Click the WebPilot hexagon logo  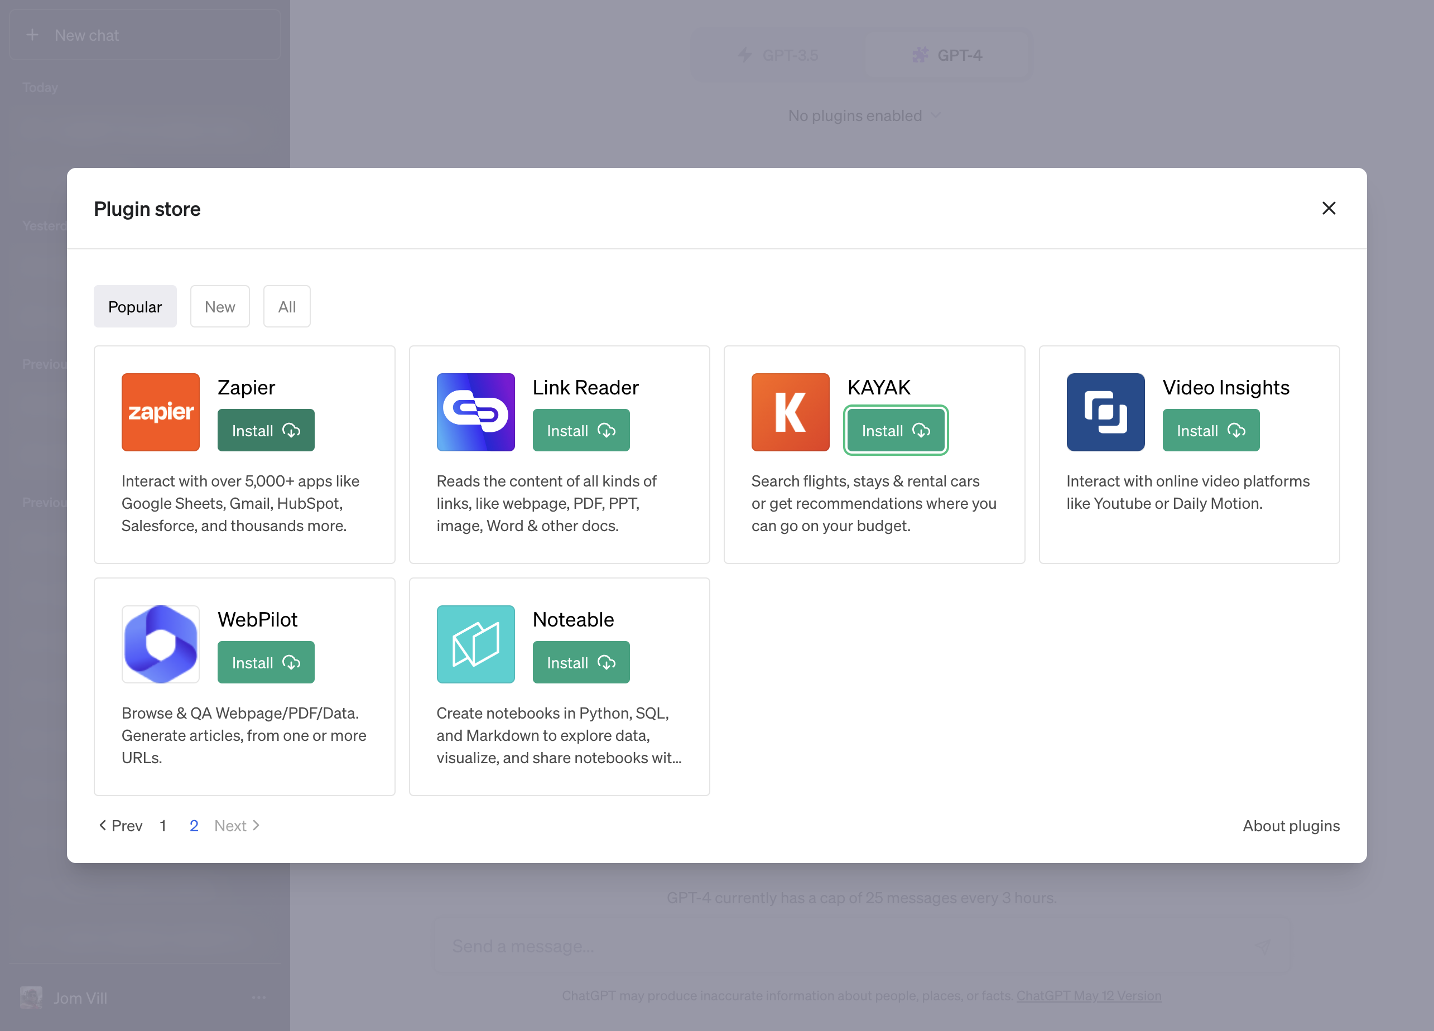[161, 644]
